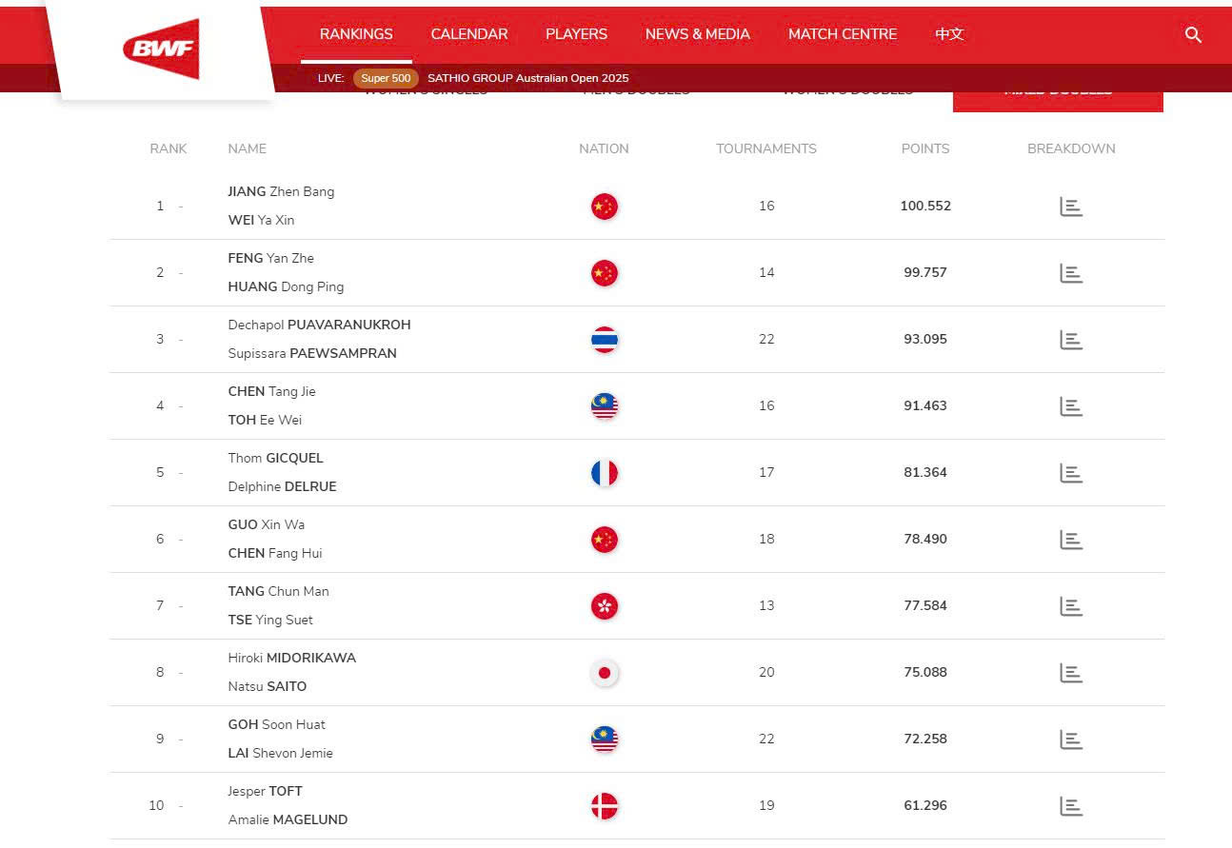Navigate to Match Centre
Screen dimensions: 1232x848
(x=843, y=34)
